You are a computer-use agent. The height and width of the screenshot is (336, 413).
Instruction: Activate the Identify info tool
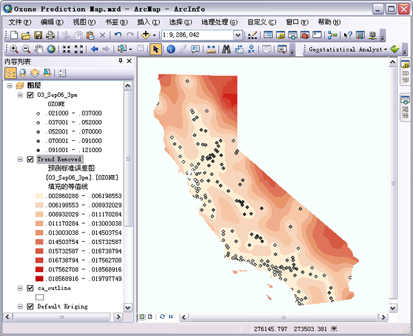170,49
